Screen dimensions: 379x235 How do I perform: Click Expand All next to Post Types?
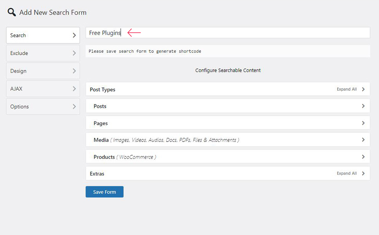click(x=347, y=89)
